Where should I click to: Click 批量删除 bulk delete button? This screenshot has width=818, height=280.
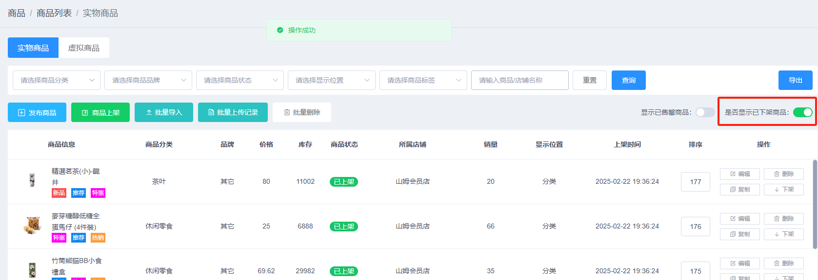[x=302, y=112]
